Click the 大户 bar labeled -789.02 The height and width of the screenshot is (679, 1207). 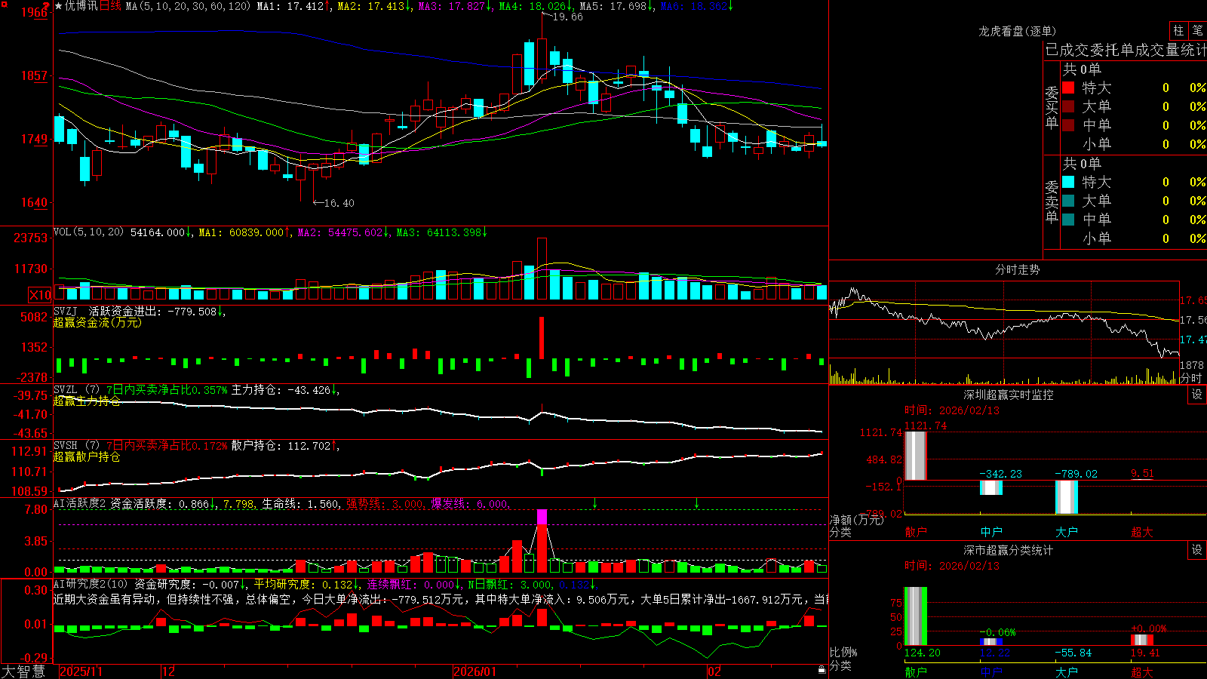point(1067,497)
